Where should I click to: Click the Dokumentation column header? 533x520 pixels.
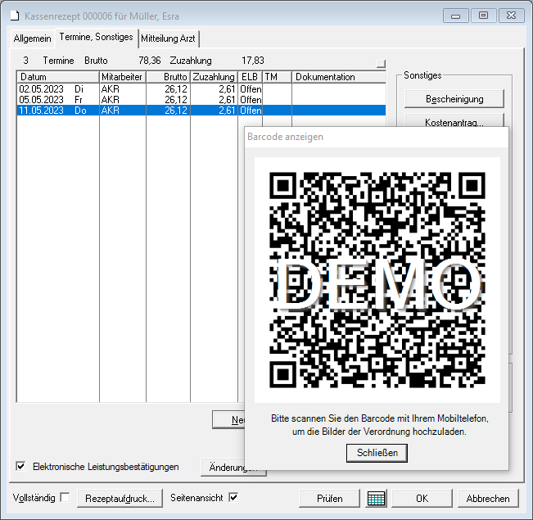pos(339,77)
